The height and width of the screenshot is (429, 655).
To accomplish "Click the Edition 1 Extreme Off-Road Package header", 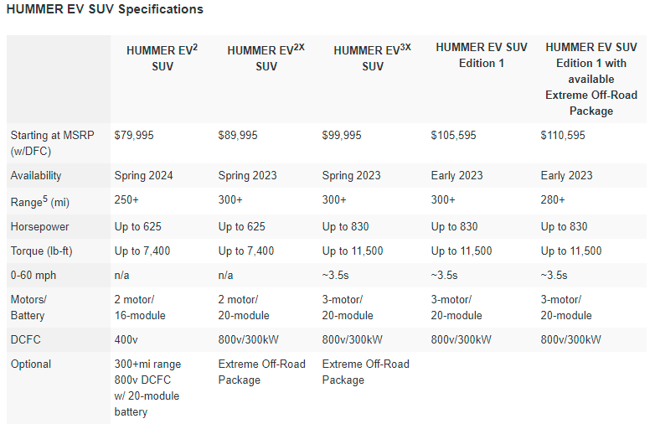I will pos(591,79).
